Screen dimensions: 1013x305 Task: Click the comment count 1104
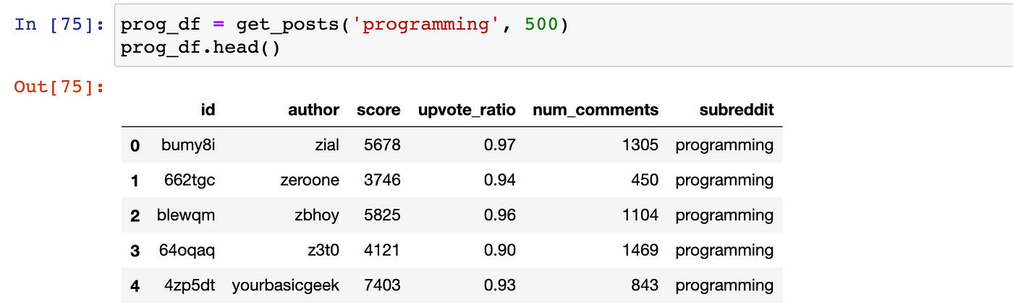[x=641, y=215]
